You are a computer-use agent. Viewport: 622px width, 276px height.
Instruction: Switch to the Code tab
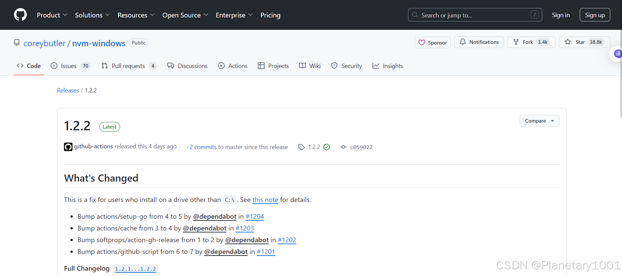point(29,66)
